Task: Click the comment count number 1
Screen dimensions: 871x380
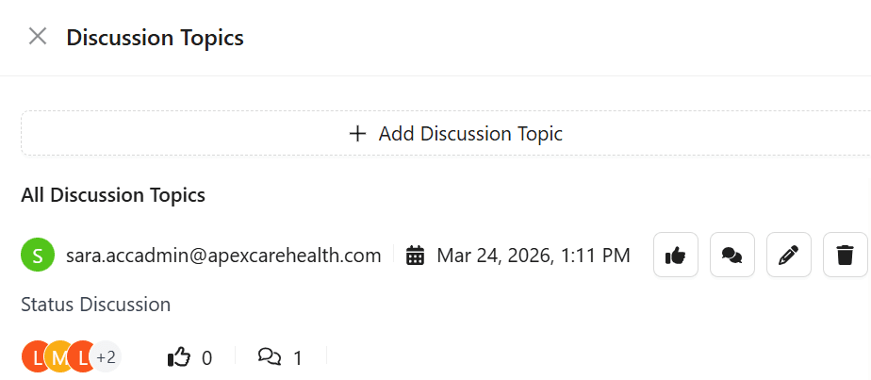Action: click(x=298, y=357)
